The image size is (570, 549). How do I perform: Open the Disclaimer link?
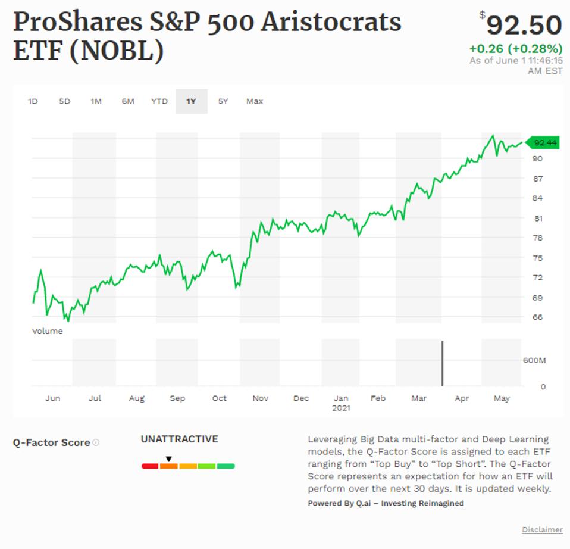[541, 529]
